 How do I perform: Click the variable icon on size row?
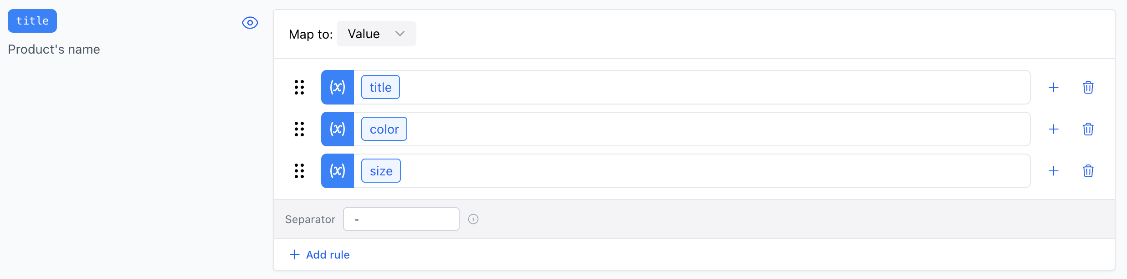pyautogui.click(x=338, y=171)
